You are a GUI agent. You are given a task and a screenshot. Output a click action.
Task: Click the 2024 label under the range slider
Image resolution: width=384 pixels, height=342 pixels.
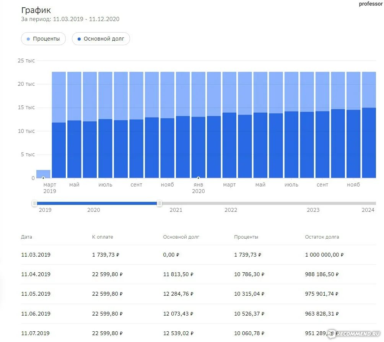[368, 210]
